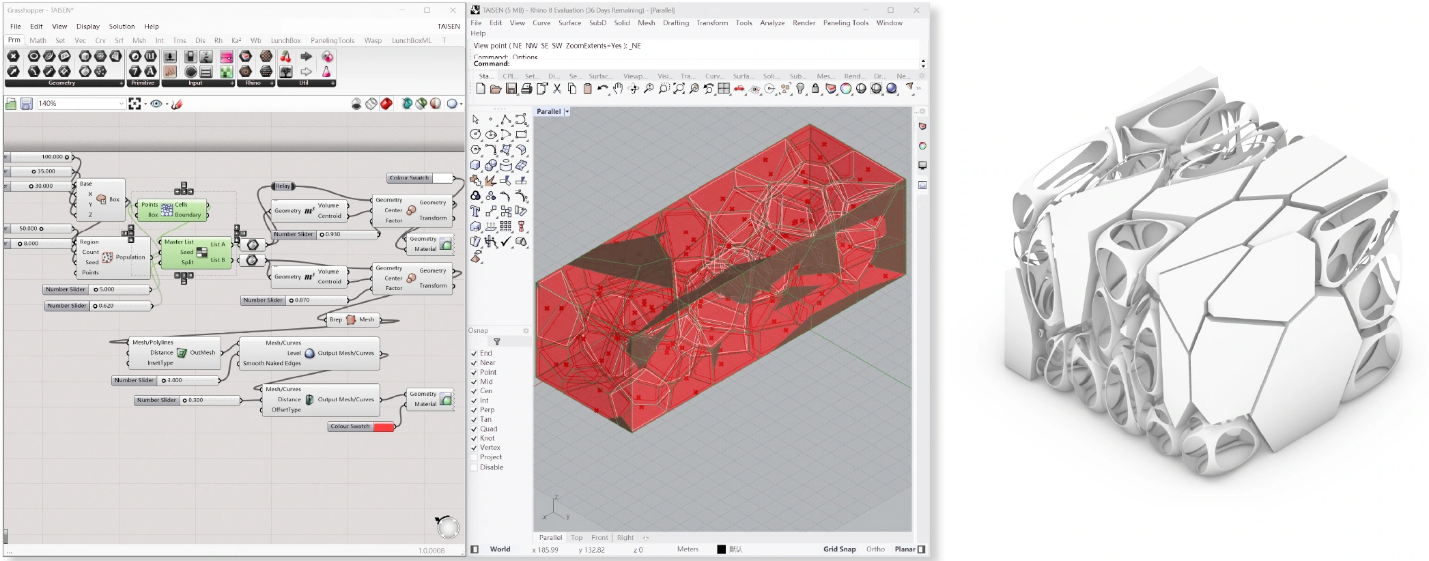Uncheck the Mid osnap option
This screenshot has height=561, width=1429.
(474, 382)
